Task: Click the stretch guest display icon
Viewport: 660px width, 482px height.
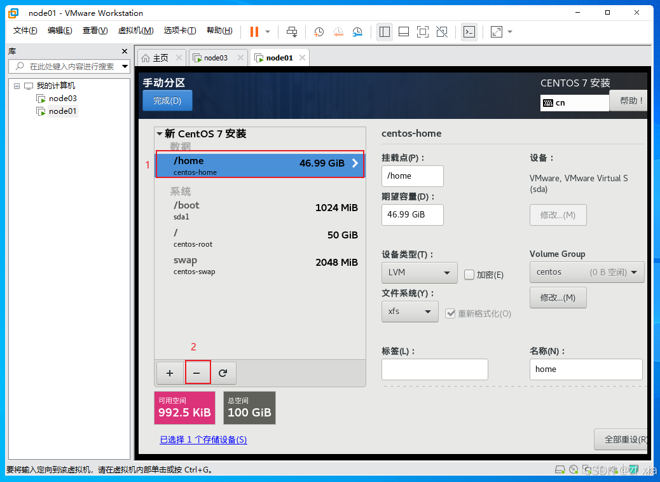Action: click(497, 32)
